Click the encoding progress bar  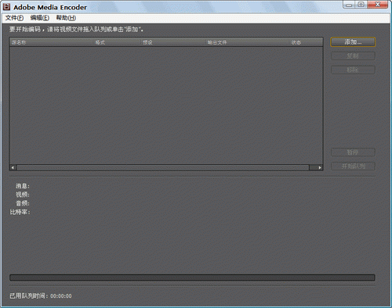coord(192,278)
